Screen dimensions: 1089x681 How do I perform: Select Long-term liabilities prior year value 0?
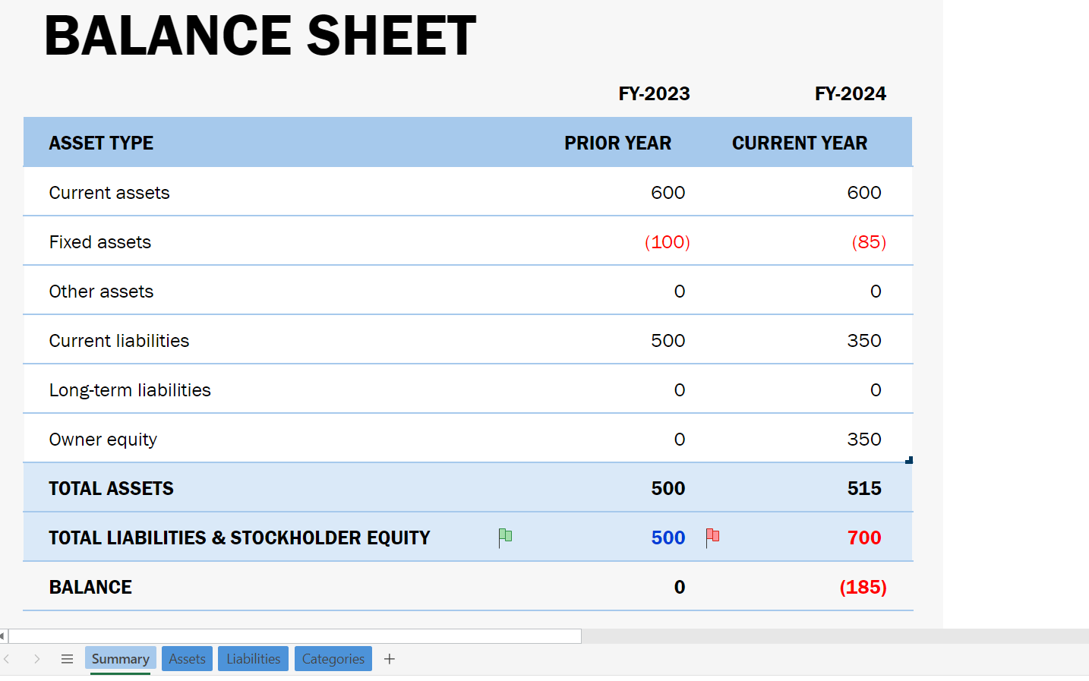coord(680,390)
